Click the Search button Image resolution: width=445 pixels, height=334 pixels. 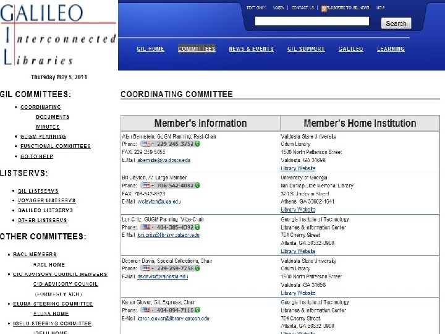point(396,24)
